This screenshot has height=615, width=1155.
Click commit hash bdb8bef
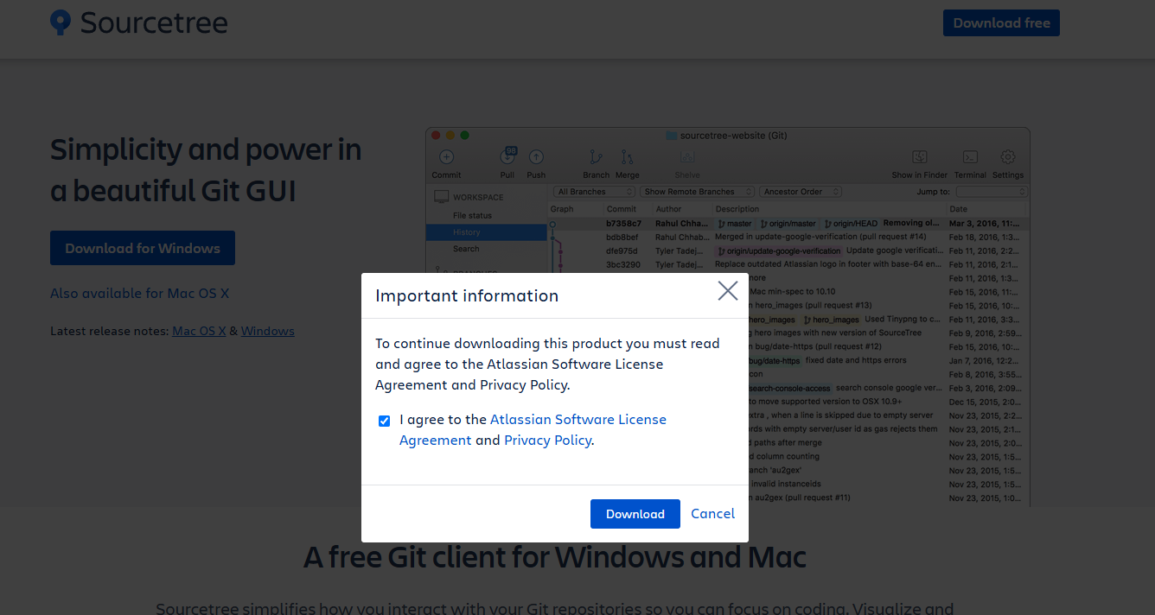click(622, 237)
